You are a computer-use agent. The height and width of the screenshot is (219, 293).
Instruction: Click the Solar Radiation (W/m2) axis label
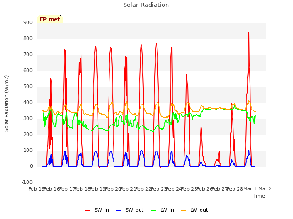pos(6,104)
